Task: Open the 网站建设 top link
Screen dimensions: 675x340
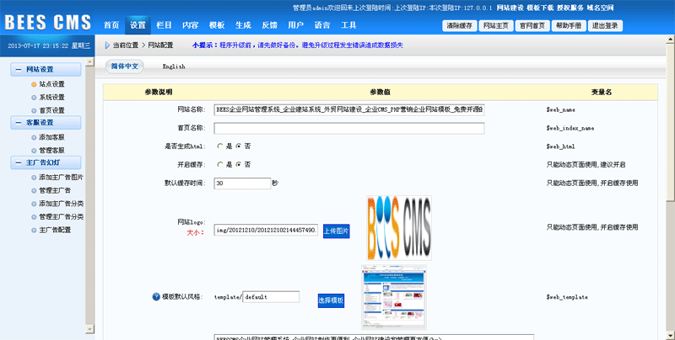Action: pyautogui.click(x=510, y=8)
